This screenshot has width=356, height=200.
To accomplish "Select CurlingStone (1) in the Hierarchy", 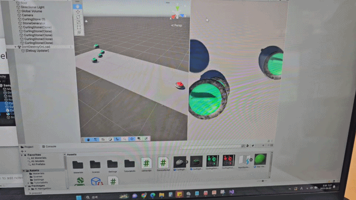I will pyautogui.click(x=32, y=19).
